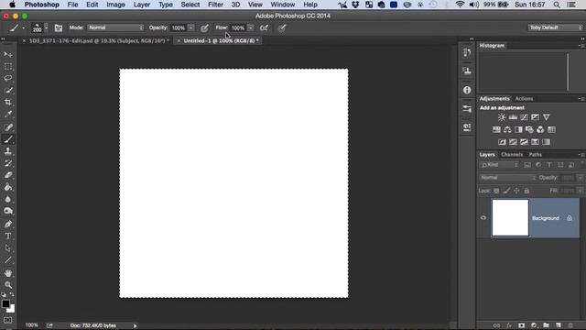
Task: Add a Brightness/Contrast adjustment
Action: click(x=502, y=117)
